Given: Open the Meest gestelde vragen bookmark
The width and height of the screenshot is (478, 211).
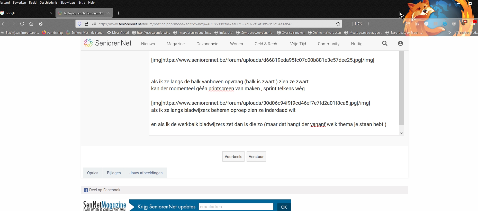Looking at the screenshot, I should click(x=363, y=33).
